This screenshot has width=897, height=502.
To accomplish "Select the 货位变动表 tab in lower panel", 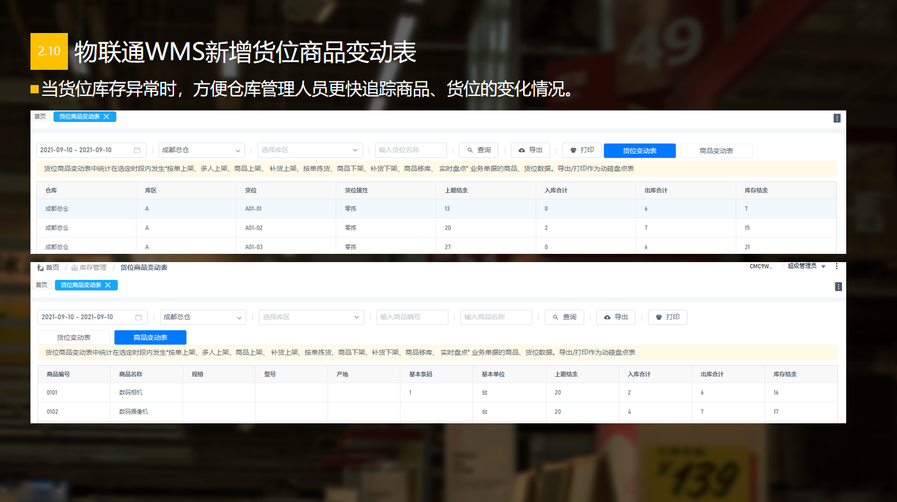I will pyautogui.click(x=74, y=336).
